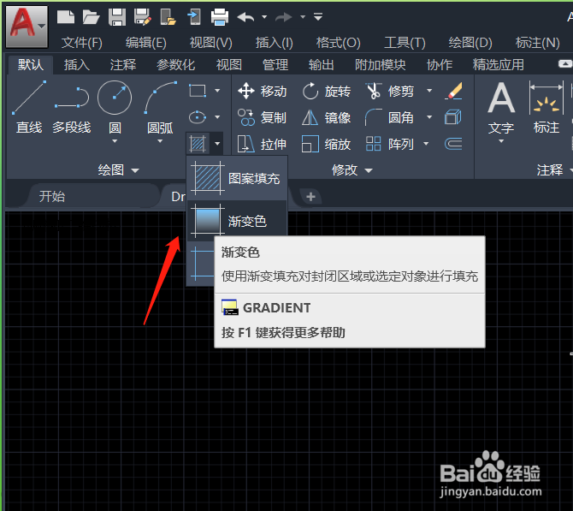Image resolution: width=573 pixels, height=511 pixels.
Task: Print the drawing with plot icon
Action: (x=220, y=17)
